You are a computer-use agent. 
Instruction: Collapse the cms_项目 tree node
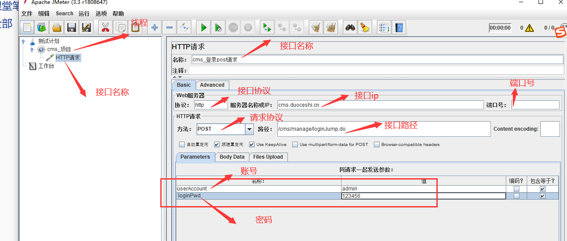[31, 50]
